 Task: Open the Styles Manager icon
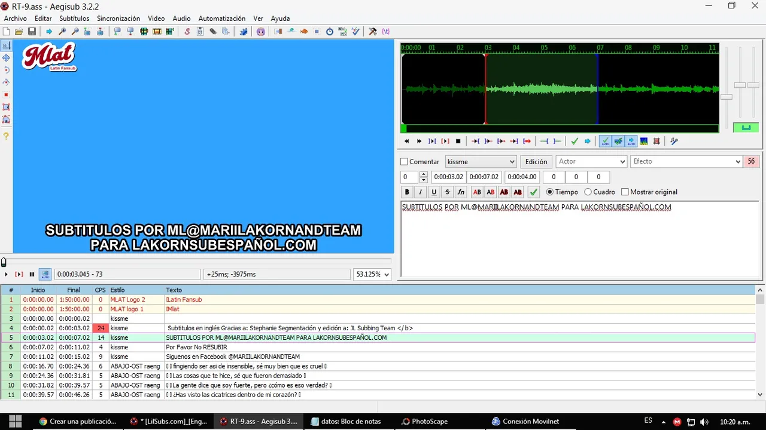pyautogui.click(x=187, y=32)
